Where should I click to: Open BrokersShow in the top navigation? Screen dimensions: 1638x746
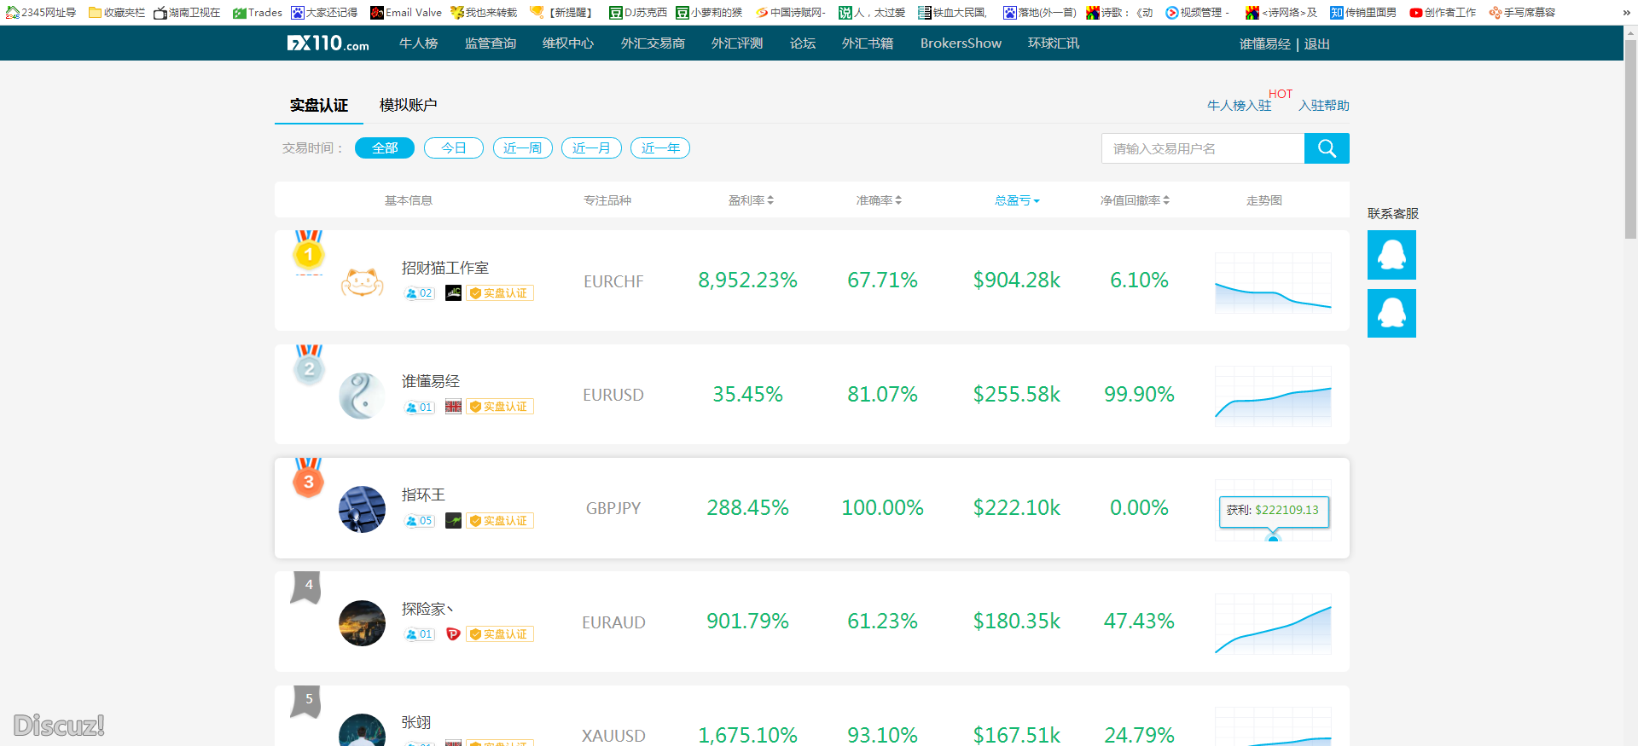(x=961, y=43)
